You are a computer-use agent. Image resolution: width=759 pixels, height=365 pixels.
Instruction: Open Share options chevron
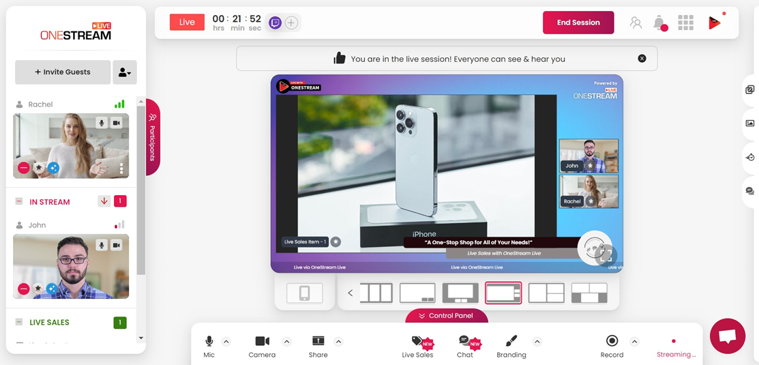[338, 341]
